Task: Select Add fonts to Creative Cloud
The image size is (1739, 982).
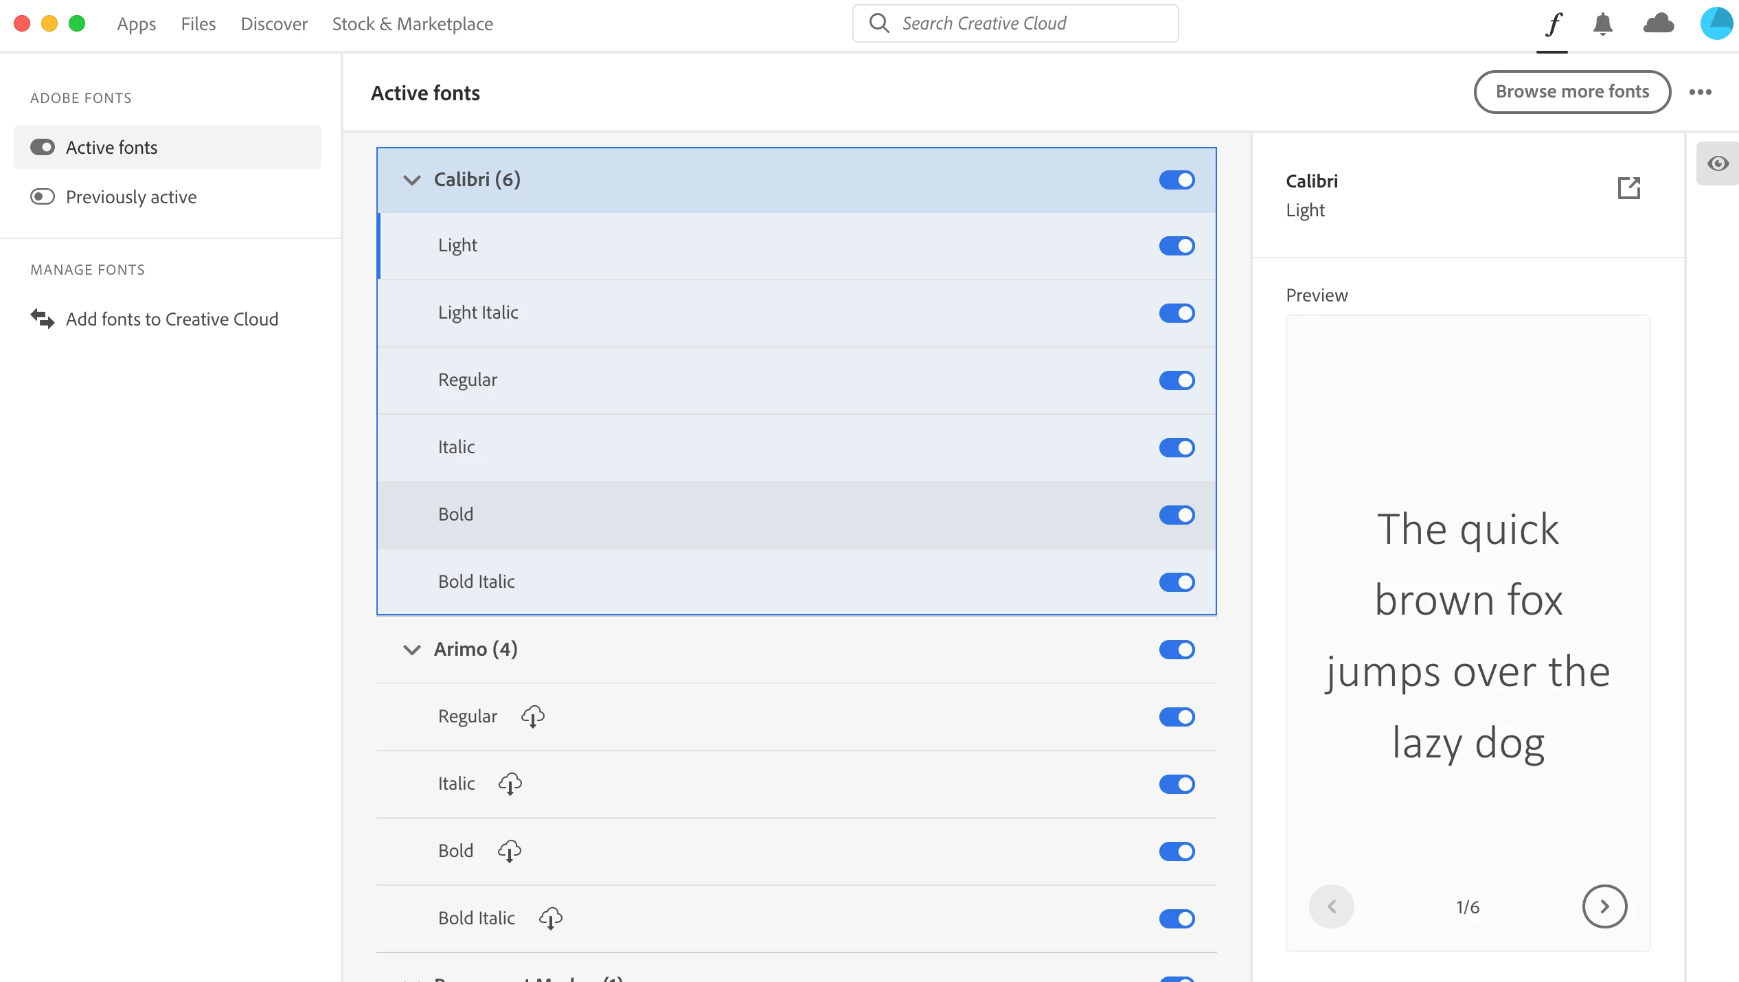Action: tap(172, 319)
